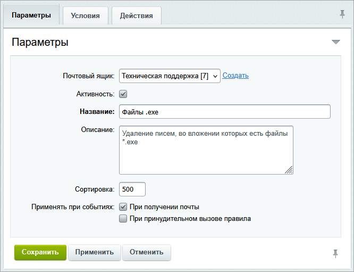Collapse the Параметры section arrow
Screen dimensions: 354x272
335,42
